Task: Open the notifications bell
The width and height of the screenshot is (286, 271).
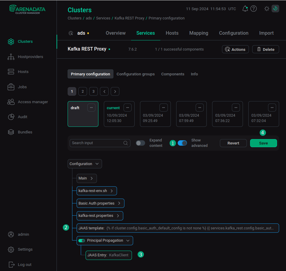Action: point(245,9)
